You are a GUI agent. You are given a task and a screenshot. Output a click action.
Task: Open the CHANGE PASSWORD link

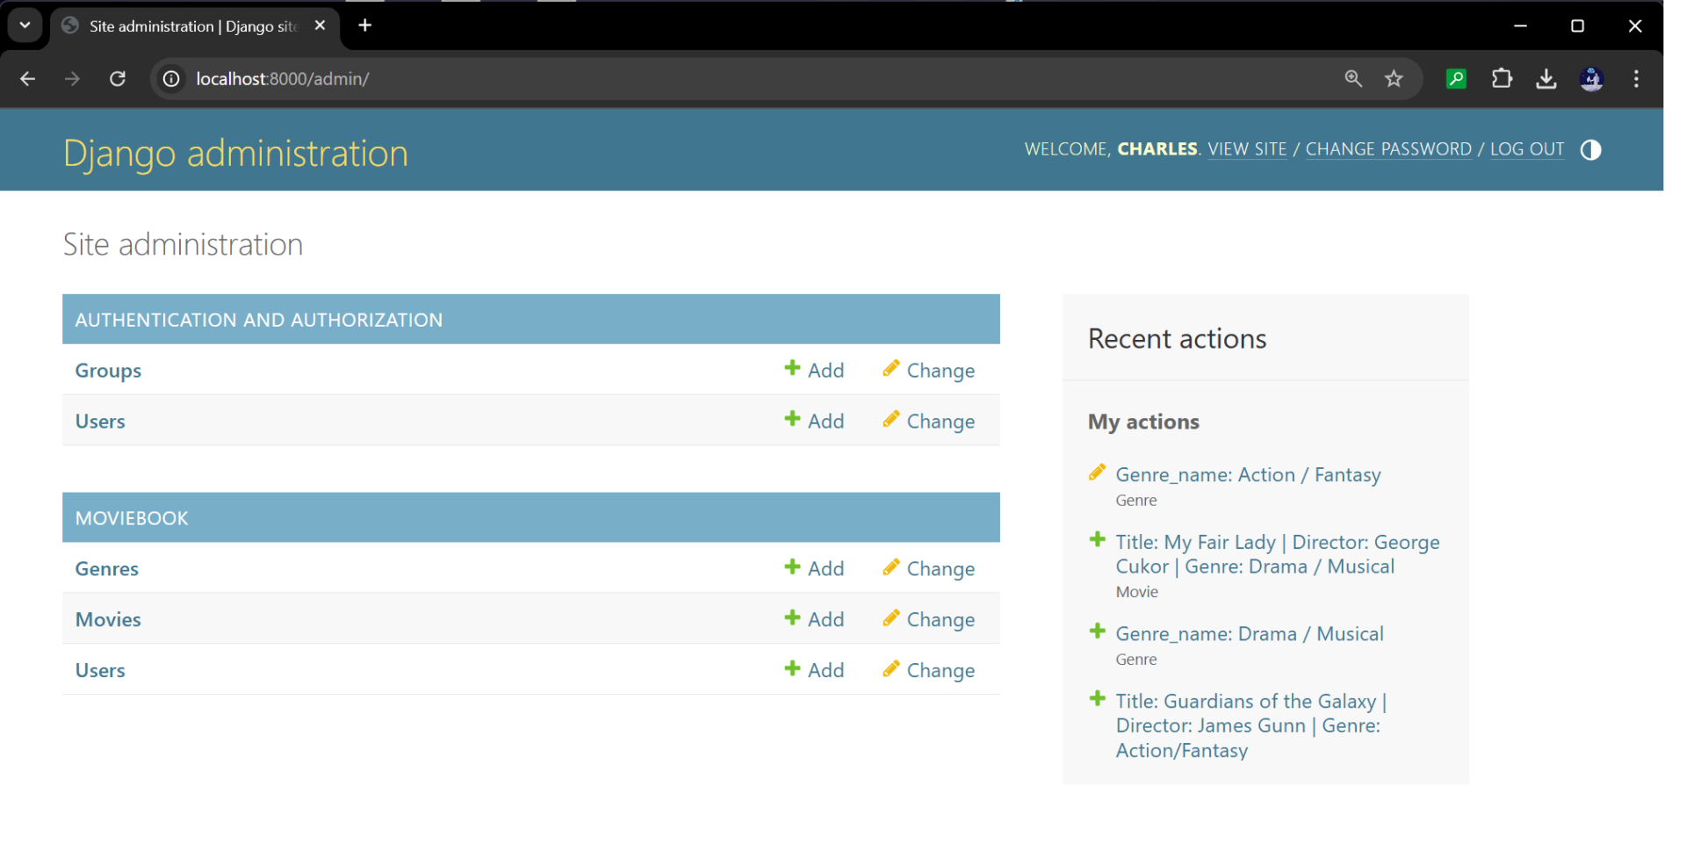point(1387,149)
